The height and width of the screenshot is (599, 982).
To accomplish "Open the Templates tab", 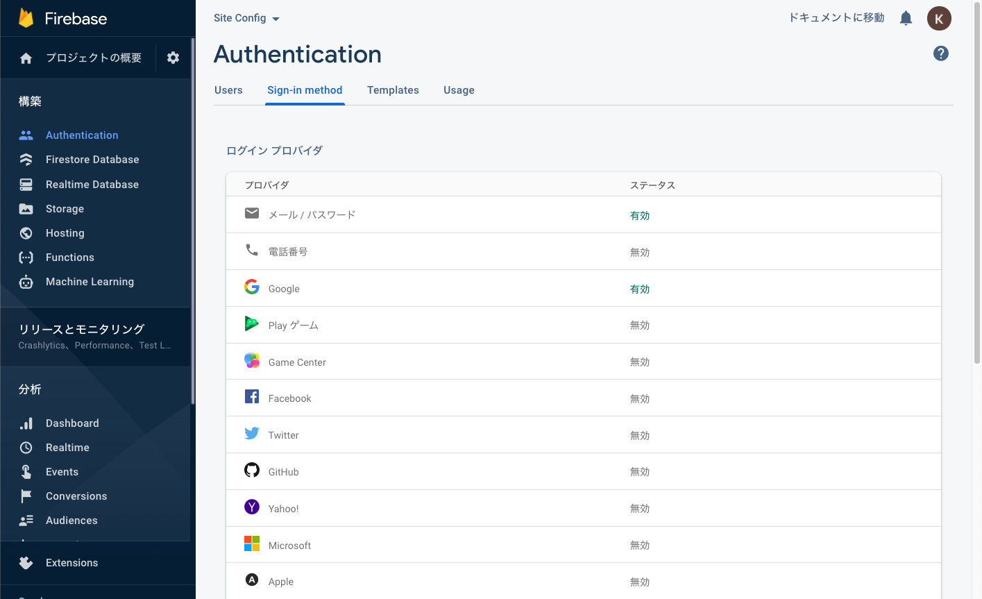I will click(x=393, y=90).
